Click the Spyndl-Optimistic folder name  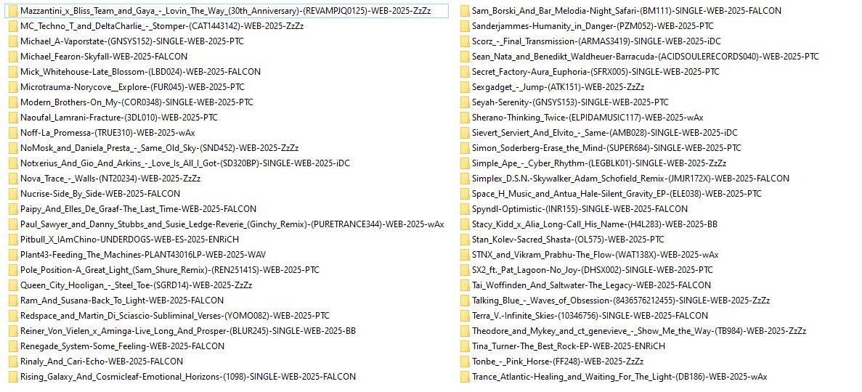click(x=580, y=209)
